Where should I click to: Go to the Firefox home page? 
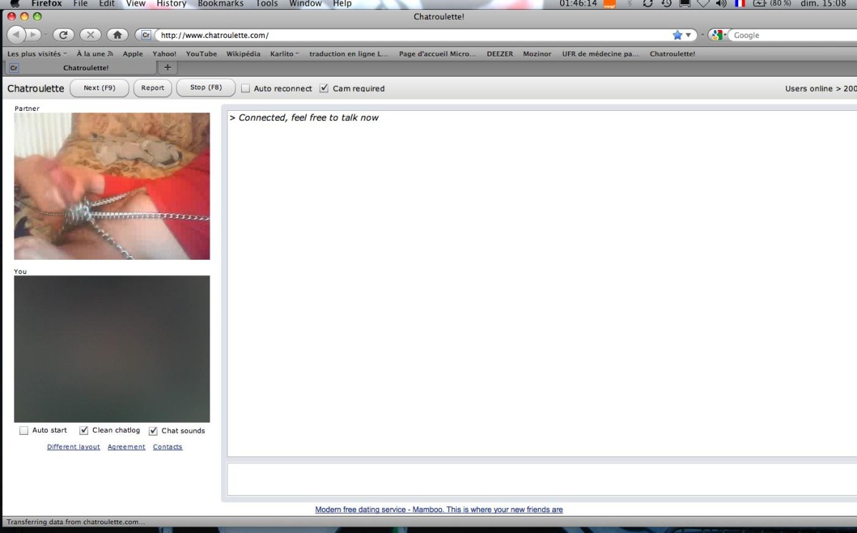(117, 35)
